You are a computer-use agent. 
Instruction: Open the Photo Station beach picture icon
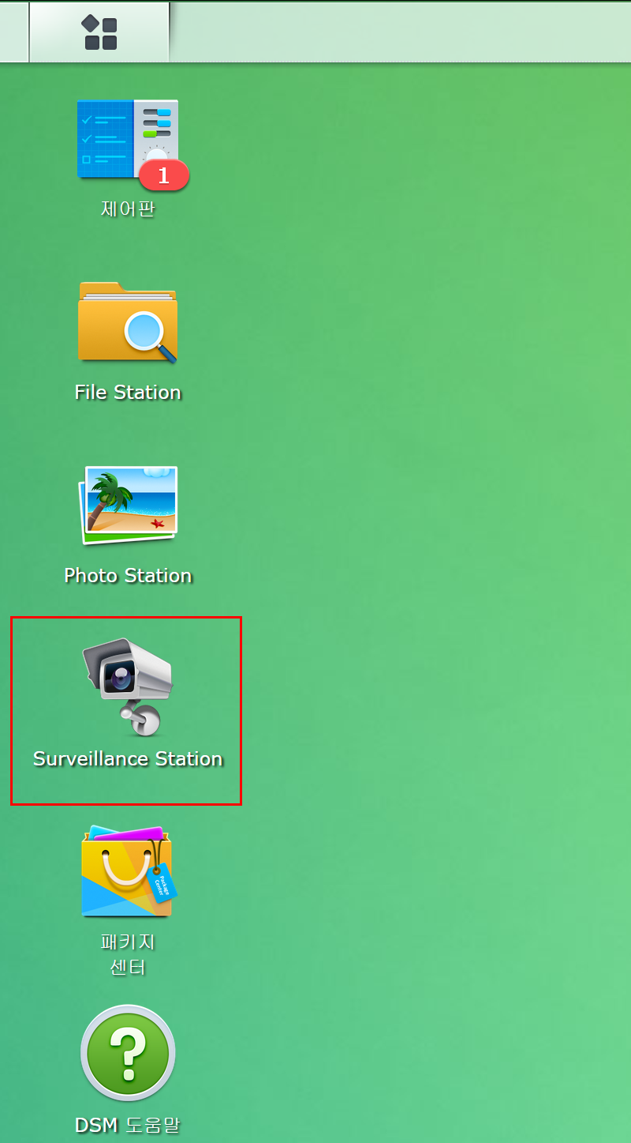(x=128, y=506)
